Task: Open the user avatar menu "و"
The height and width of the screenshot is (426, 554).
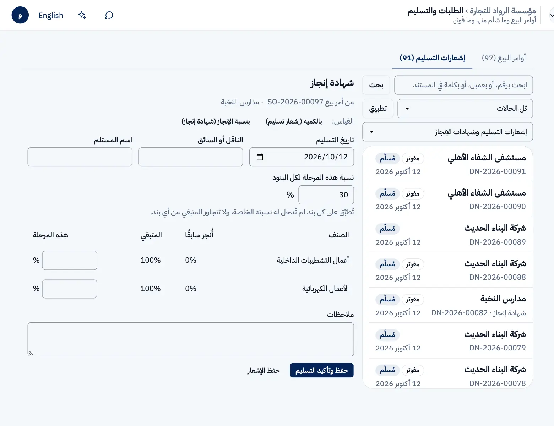Action: click(20, 15)
